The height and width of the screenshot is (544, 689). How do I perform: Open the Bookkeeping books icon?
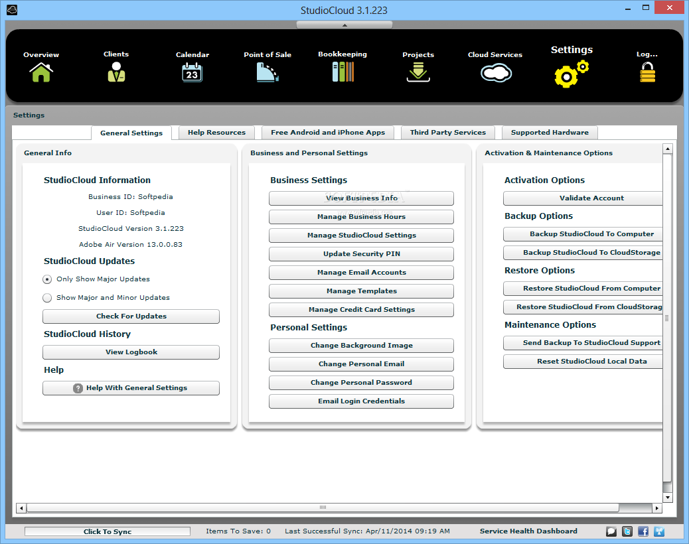click(343, 72)
